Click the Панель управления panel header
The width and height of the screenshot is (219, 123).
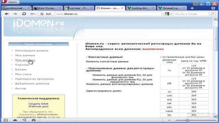pyautogui.click(x=39, y=44)
